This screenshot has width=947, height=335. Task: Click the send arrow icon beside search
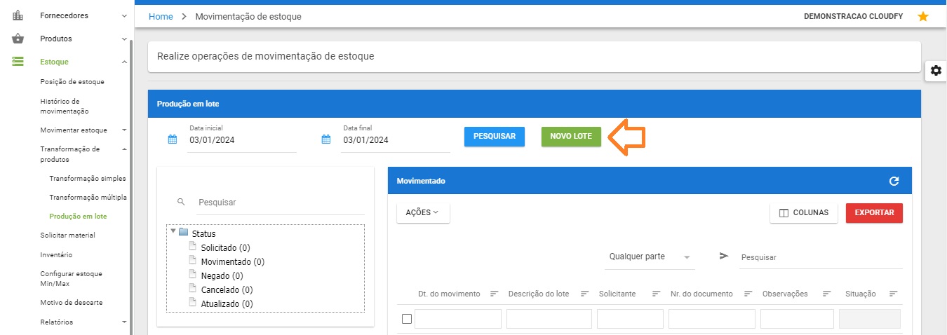coord(724,257)
